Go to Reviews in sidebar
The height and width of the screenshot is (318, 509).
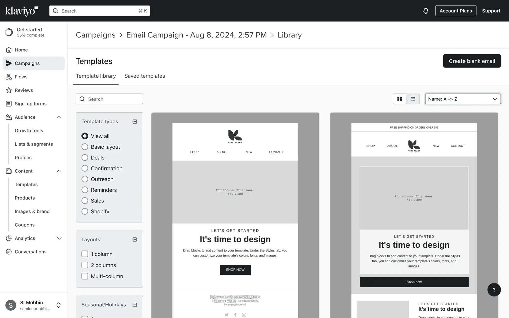[x=24, y=90]
